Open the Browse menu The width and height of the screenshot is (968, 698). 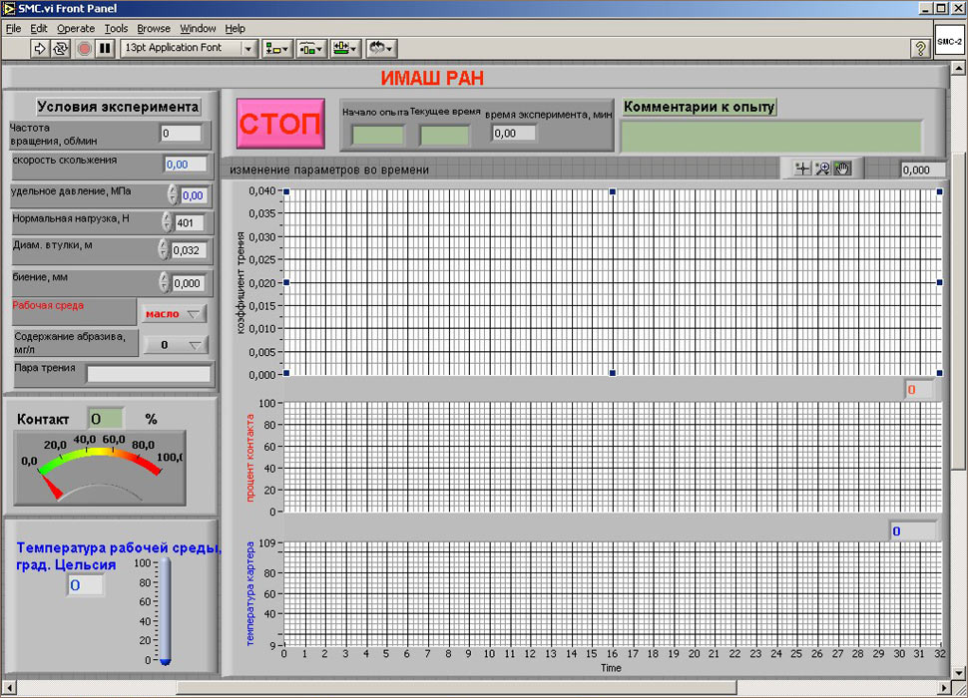coord(154,28)
